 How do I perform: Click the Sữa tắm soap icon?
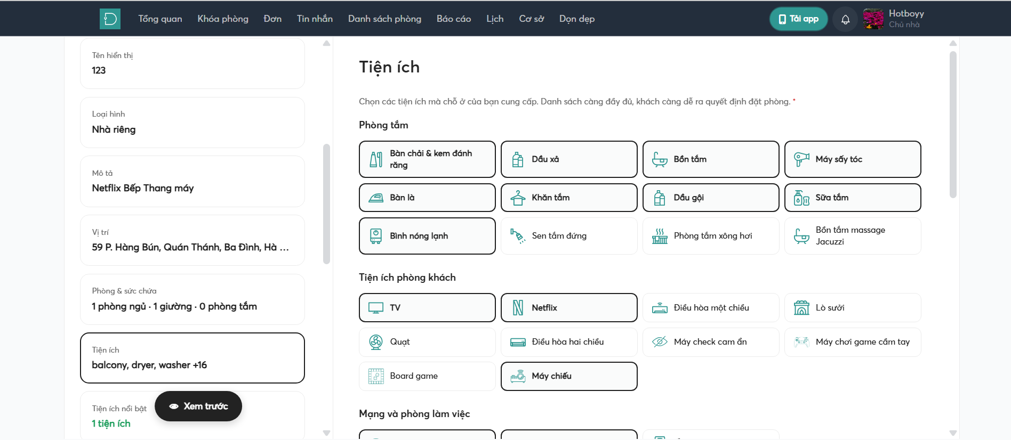801,198
